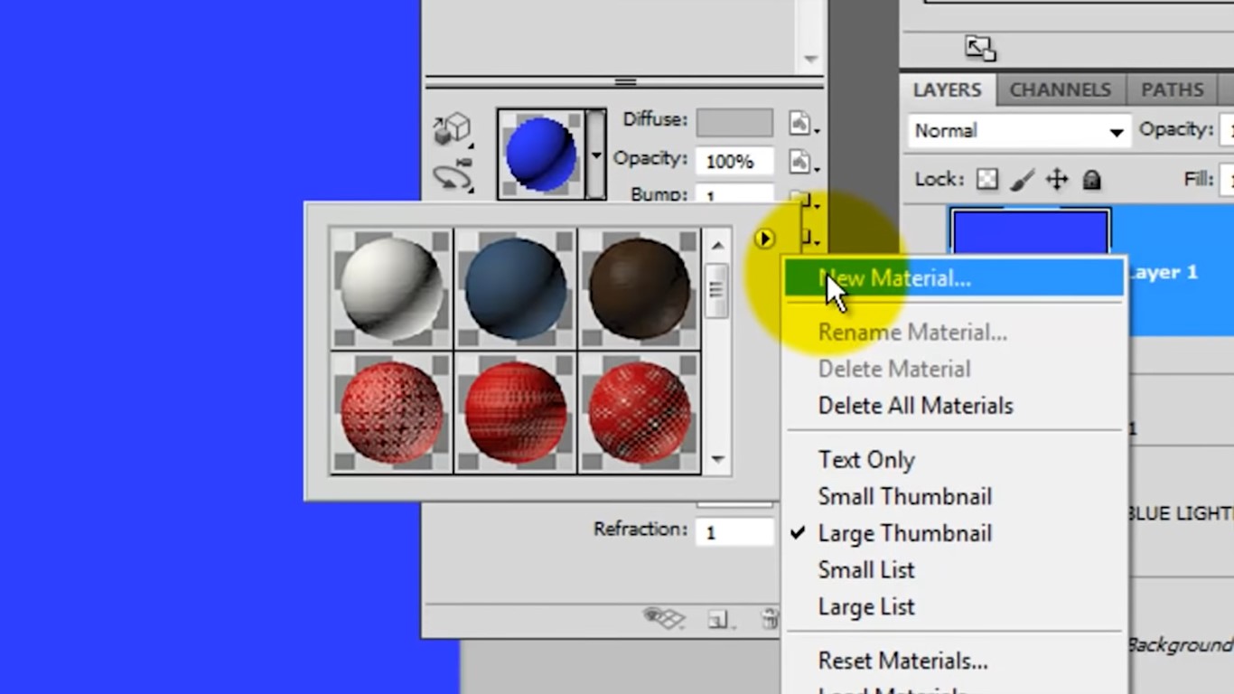Lock Layer 1 with the padlock toggle
The image size is (1234, 694).
[x=1091, y=180]
